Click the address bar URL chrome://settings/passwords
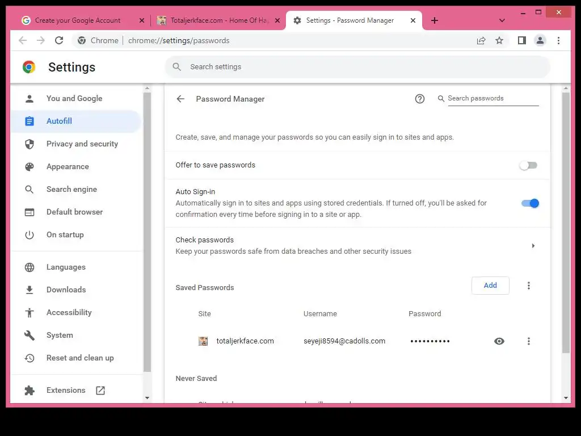Screen dimensions: 581x436 pos(179,40)
